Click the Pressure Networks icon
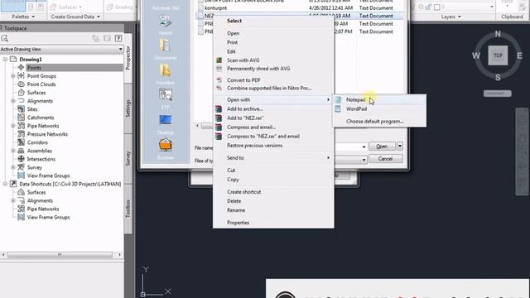Viewport: 530px width, 298px height. pos(21,134)
